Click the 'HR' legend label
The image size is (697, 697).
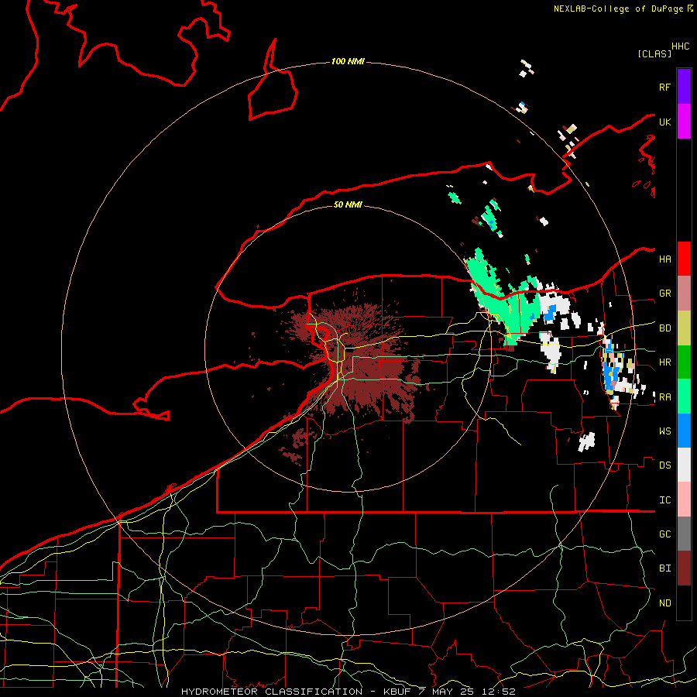click(x=664, y=362)
